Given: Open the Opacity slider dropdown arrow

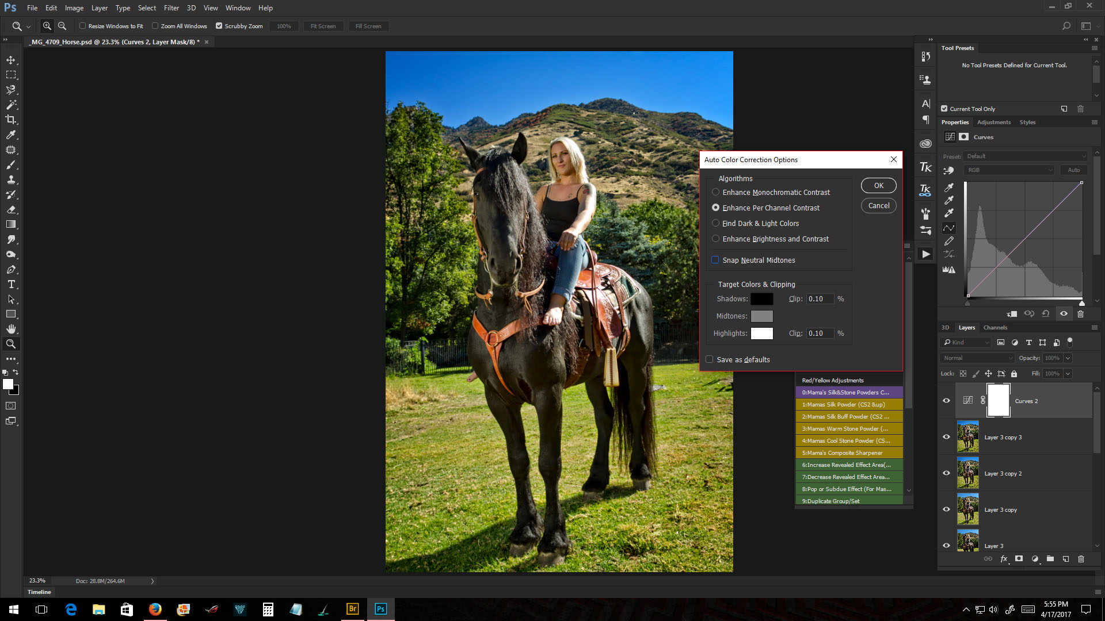Looking at the screenshot, I should coord(1068,358).
